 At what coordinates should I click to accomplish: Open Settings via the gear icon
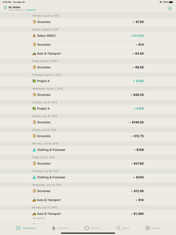(148, 228)
